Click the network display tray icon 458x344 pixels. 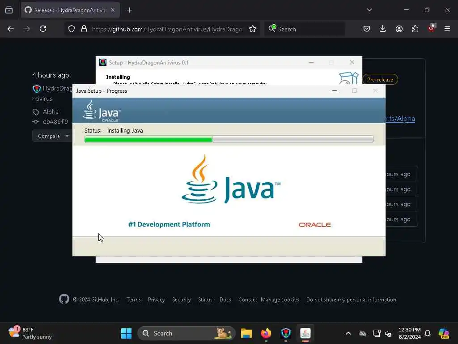click(x=377, y=333)
